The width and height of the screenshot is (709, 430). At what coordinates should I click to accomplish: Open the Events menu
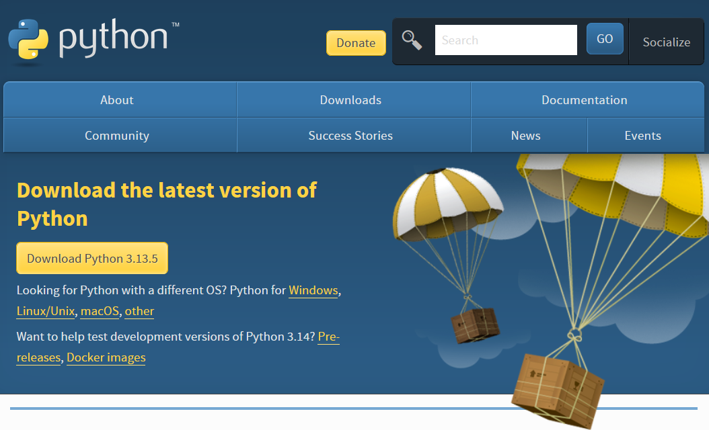(x=642, y=136)
